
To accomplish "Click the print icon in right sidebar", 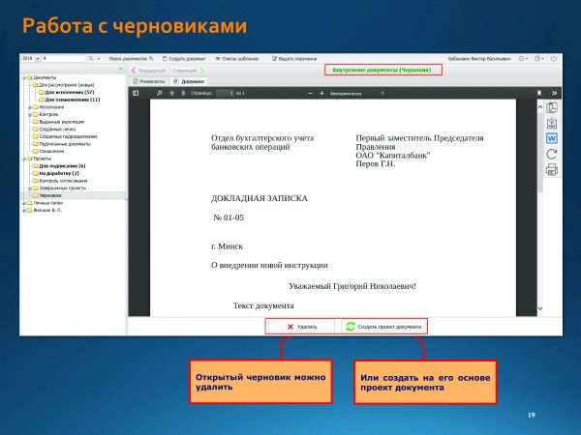I will (551, 170).
